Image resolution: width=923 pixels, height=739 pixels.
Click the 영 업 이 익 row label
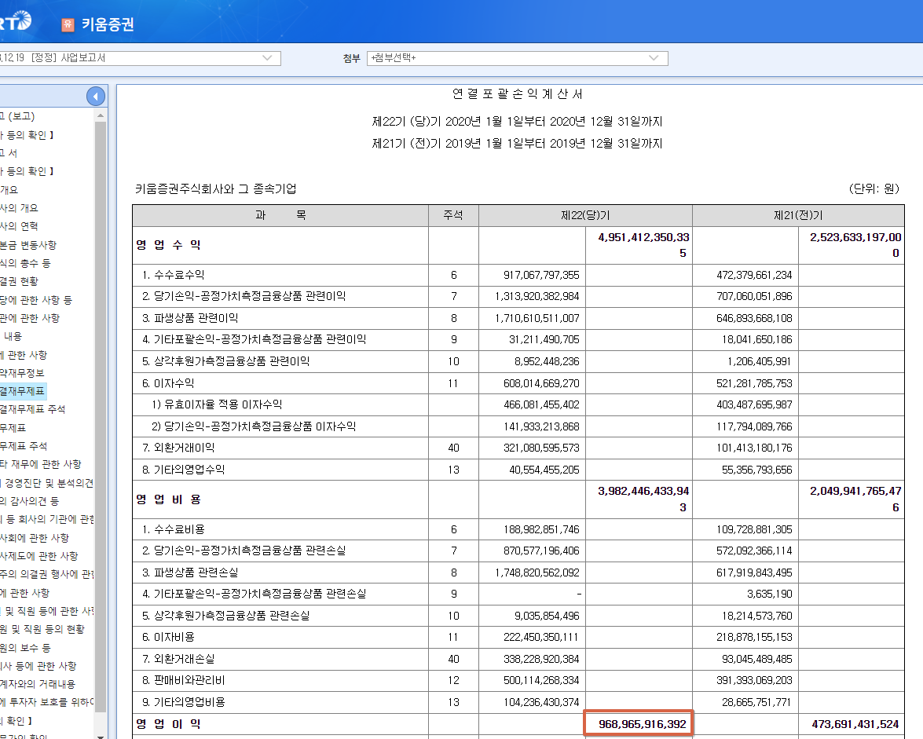click(168, 724)
